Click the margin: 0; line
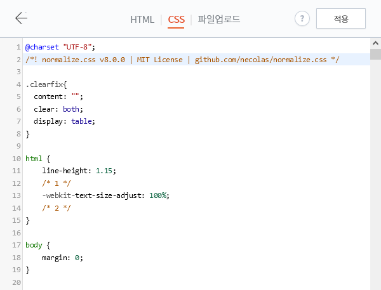 [62, 258]
